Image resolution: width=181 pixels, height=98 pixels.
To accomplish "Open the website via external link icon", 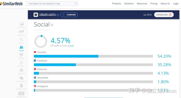I will [58, 15].
